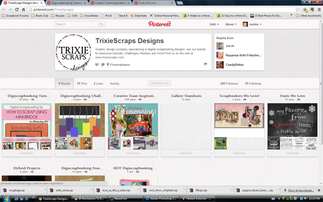Select the 51 Pins tab
The height and width of the screenshot is (202, 323).
click(82, 83)
